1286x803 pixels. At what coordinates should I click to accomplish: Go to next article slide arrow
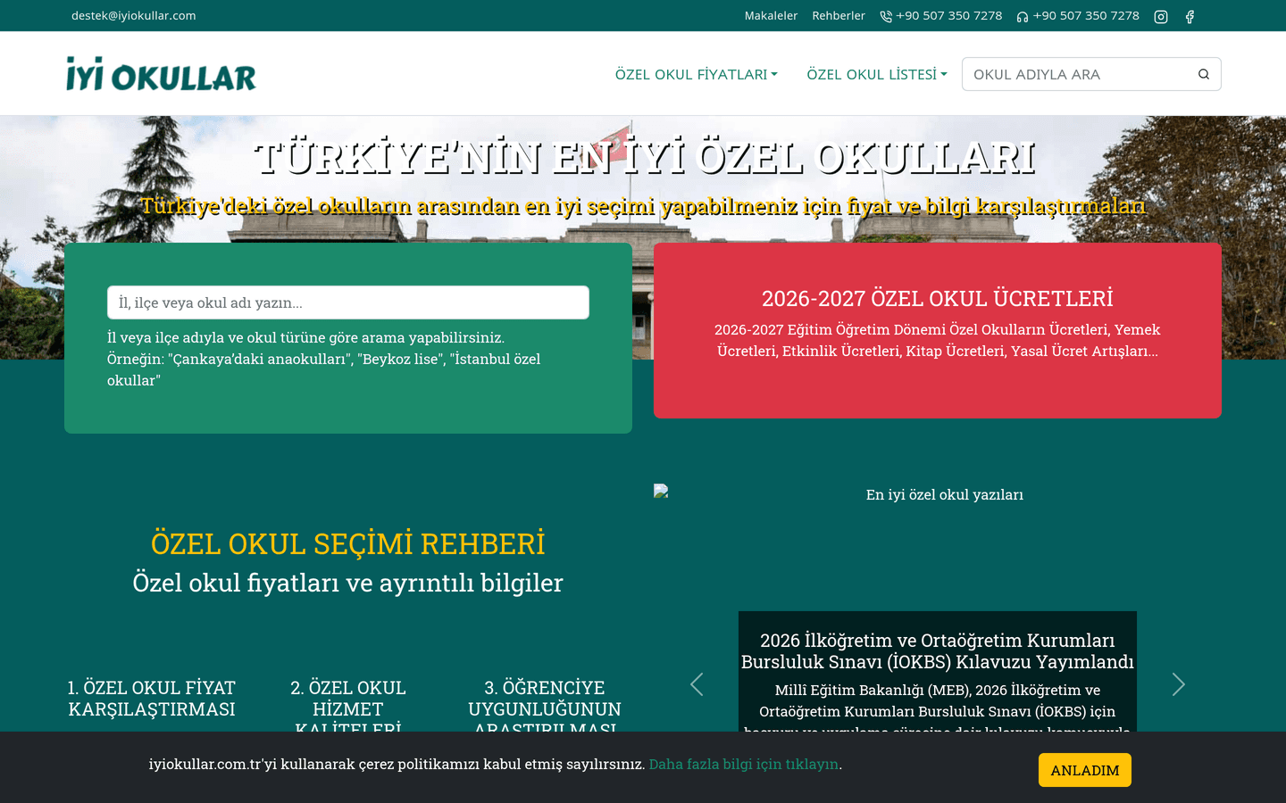[1179, 684]
